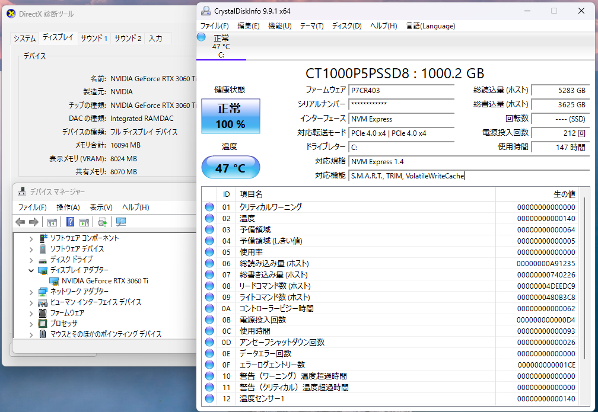Expand ネットワーク アダプター node
Image resolution: width=598 pixels, height=412 pixels.
[31, 292]
